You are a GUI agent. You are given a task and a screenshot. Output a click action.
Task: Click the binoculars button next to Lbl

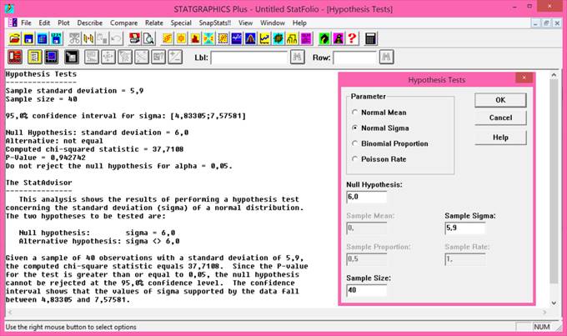297,57
